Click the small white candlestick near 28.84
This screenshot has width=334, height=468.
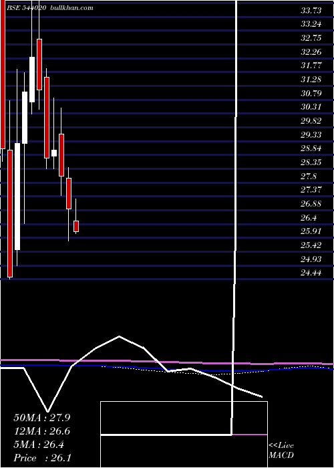tap(54, 153)
